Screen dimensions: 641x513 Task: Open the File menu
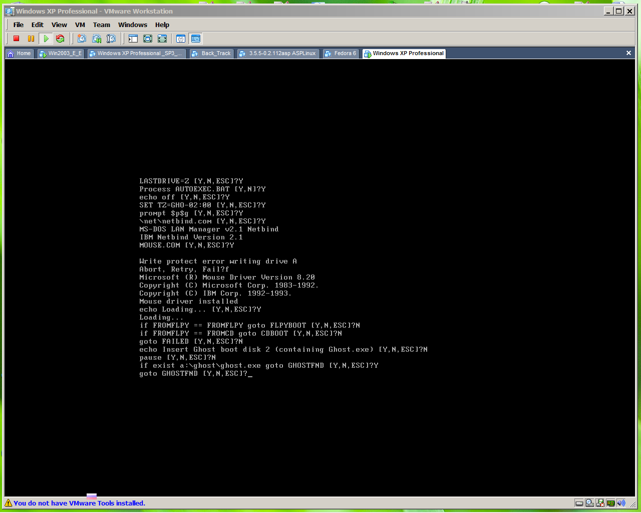point(19,25)
